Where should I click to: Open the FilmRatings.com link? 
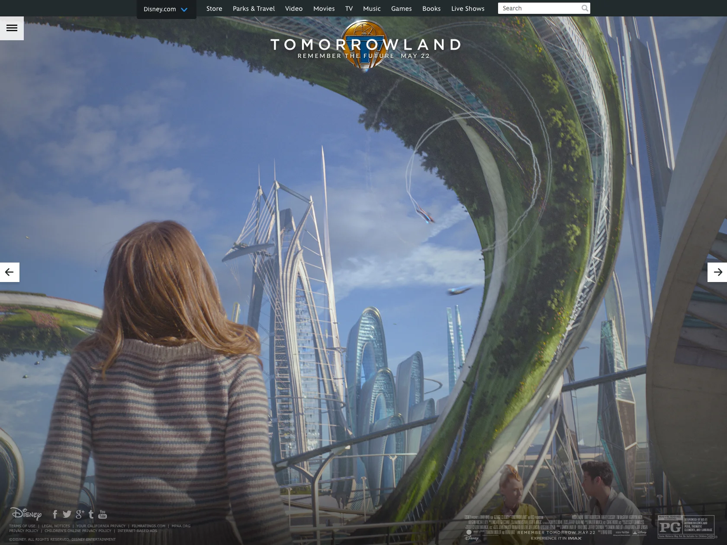point(148,526)
